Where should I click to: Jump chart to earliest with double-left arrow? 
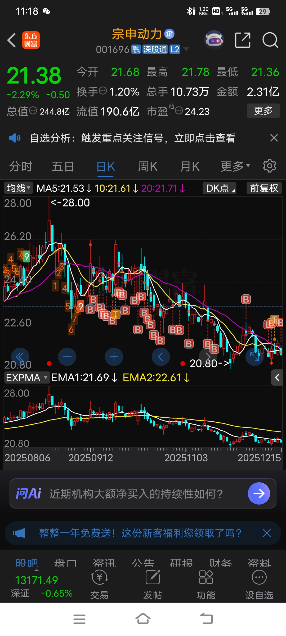[20, 357]
